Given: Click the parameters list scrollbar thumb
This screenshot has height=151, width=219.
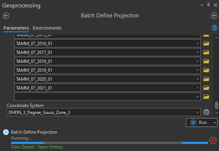Looking at the screenshot, I should pos(216,105).
